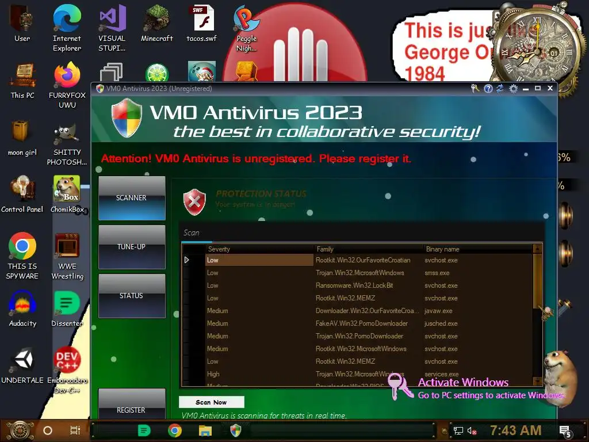Open Chrome from the taskbar

[175, 430]
